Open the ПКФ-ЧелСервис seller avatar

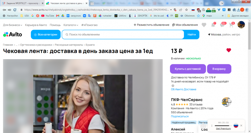pyautogui.click(x=226, y=102)
